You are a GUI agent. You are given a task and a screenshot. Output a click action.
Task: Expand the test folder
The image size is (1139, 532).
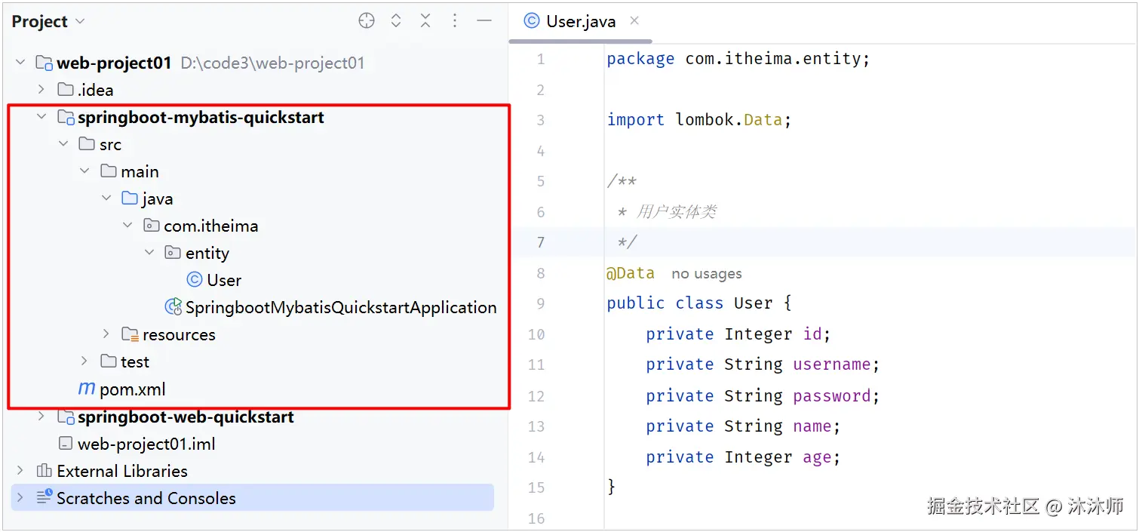click(x=84, y=361)
